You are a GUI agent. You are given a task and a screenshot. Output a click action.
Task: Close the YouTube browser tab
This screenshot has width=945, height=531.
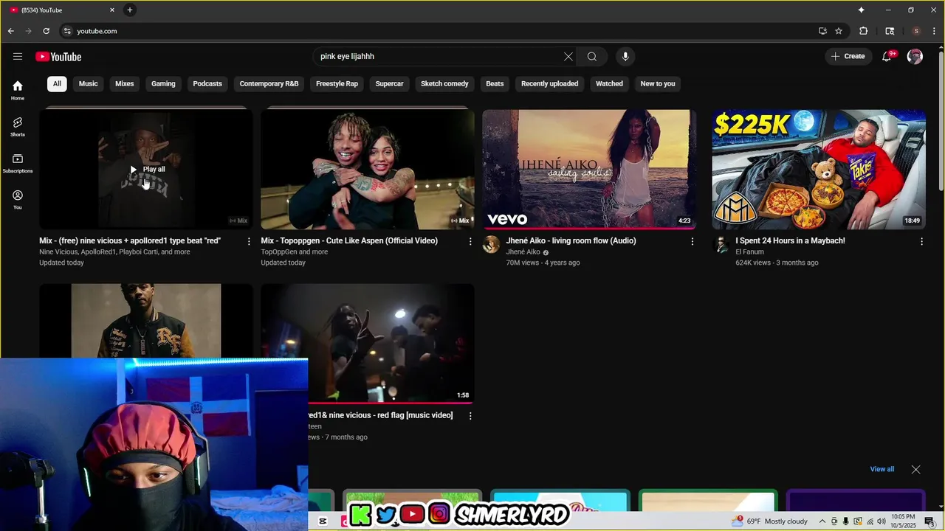(x=112, y=10)
